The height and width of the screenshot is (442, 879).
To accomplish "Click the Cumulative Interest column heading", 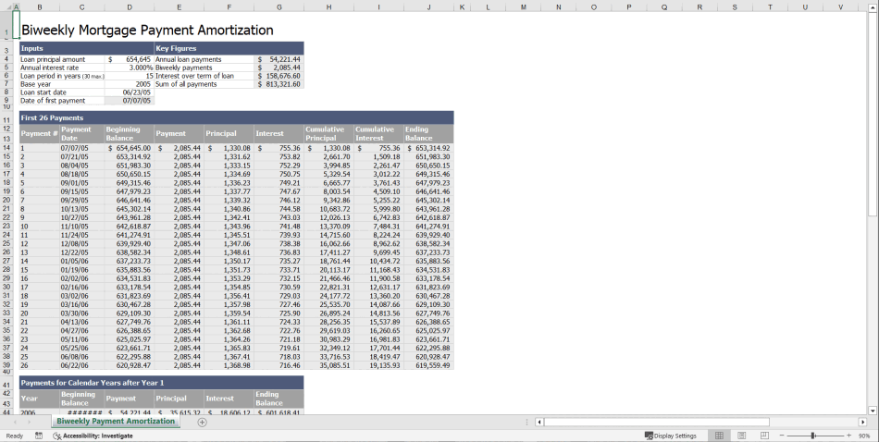I will pyautogui.click(x=378, y=133).
